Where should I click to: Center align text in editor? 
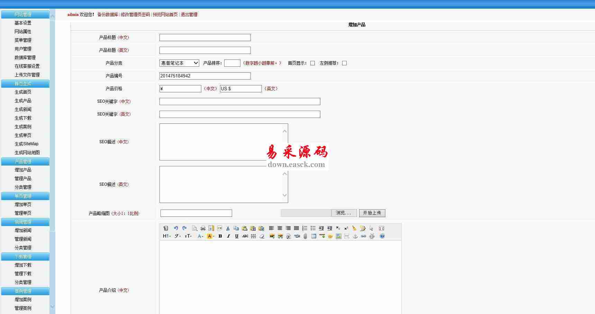[280, 228]
